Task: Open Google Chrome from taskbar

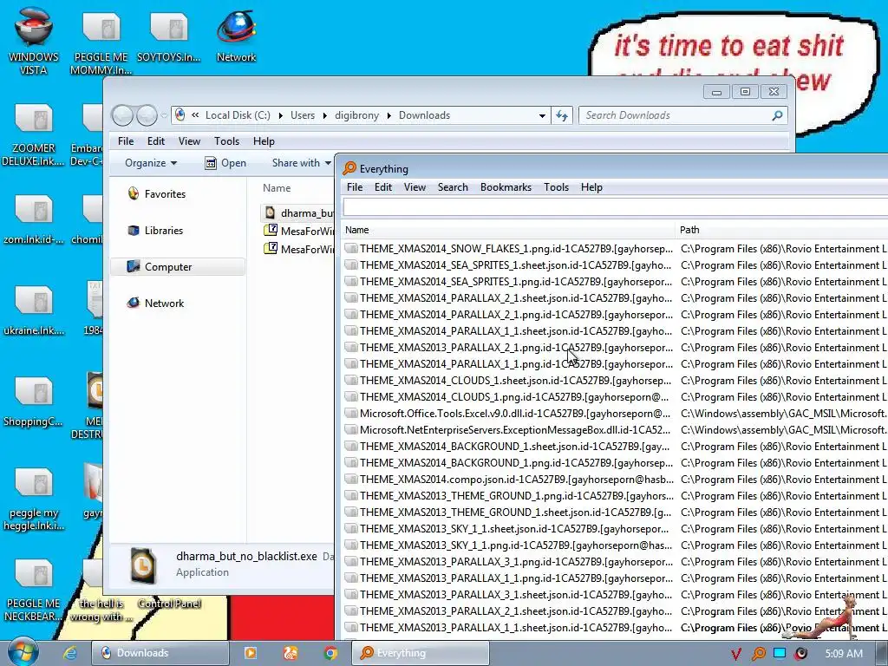Action: pos(330,653)
